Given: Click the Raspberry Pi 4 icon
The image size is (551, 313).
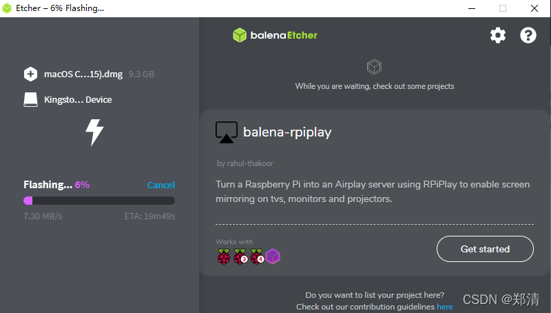Looking at the screenshot, I should (257, 256).
